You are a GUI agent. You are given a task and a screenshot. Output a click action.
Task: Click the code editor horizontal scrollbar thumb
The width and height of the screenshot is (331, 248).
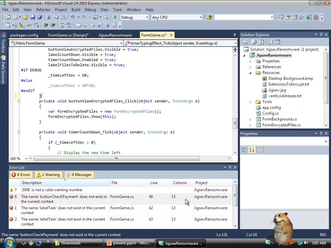(x=116, y=158)
